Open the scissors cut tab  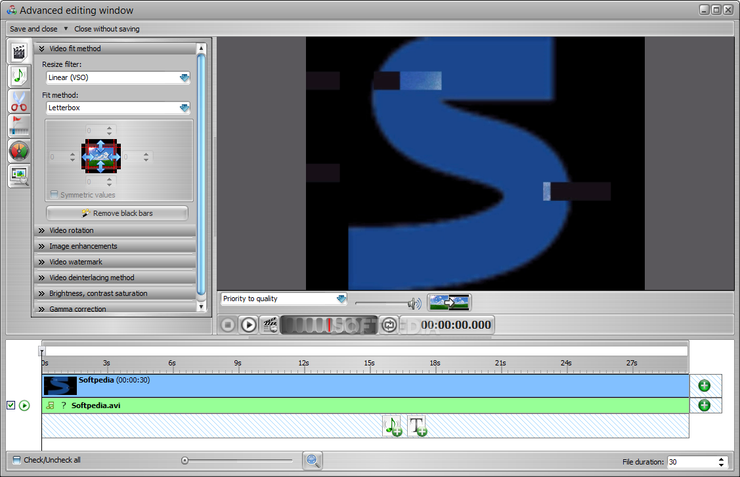tap(19, 102)
